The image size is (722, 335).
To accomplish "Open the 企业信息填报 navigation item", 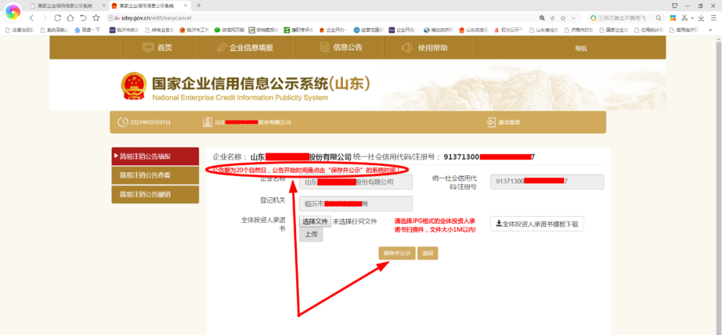I will pyautogui.click(x=245, y=47).
